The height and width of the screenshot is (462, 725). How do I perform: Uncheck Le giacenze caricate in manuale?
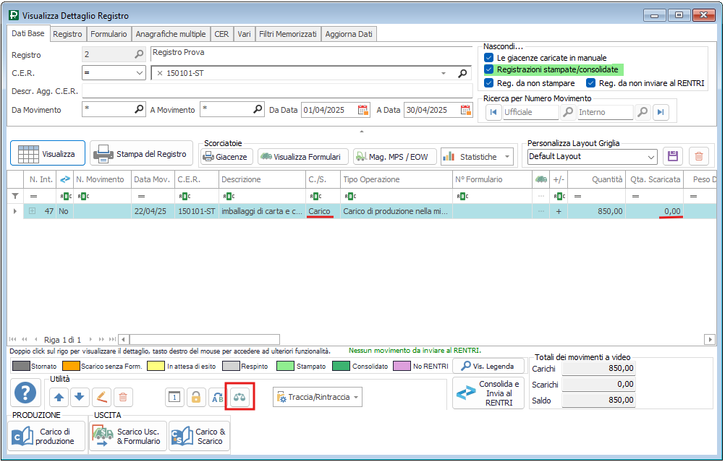tap(489, 57)
